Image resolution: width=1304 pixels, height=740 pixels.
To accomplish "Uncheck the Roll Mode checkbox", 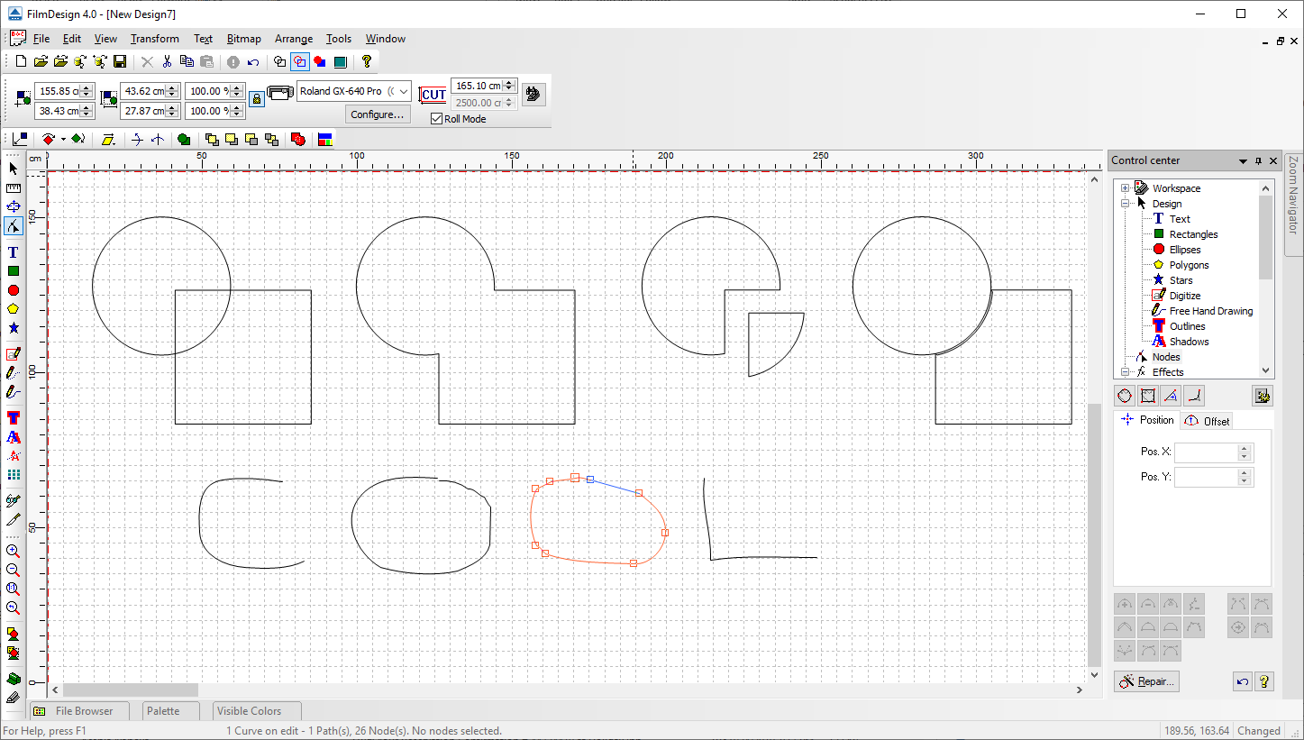I will [437, 119].
